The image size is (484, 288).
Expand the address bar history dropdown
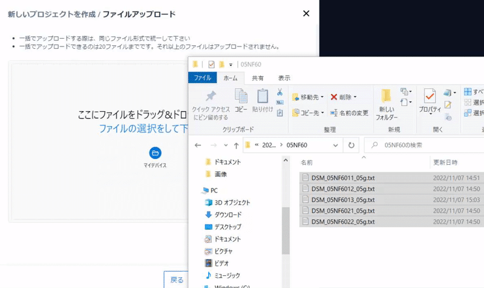tap(336, 146)
